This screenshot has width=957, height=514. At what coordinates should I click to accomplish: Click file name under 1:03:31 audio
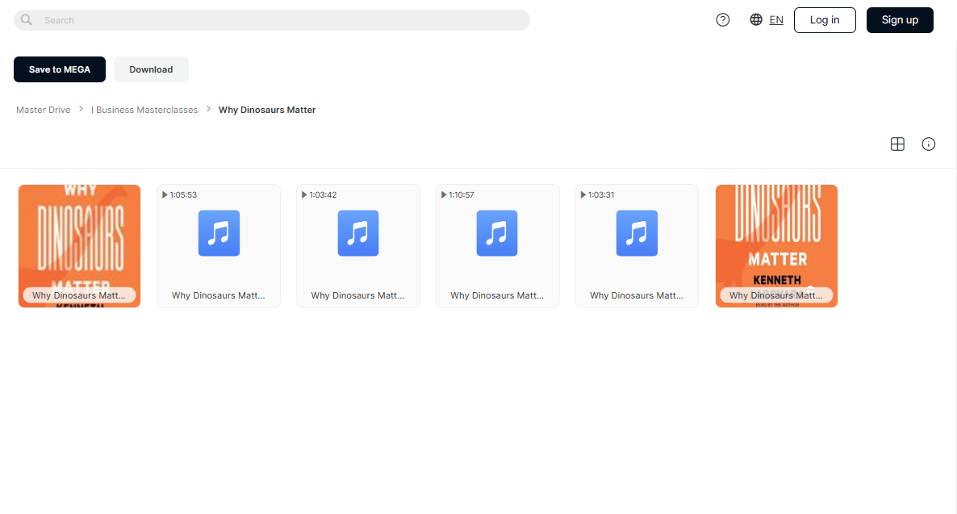637,295
